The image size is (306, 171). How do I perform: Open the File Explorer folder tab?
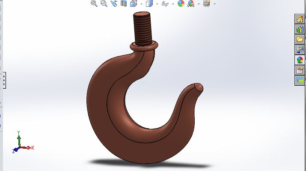[x=300, y=39]
